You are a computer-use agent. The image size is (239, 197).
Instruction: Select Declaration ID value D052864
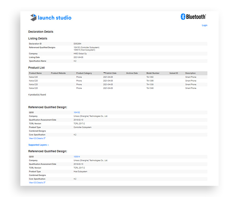coord(77,44)
